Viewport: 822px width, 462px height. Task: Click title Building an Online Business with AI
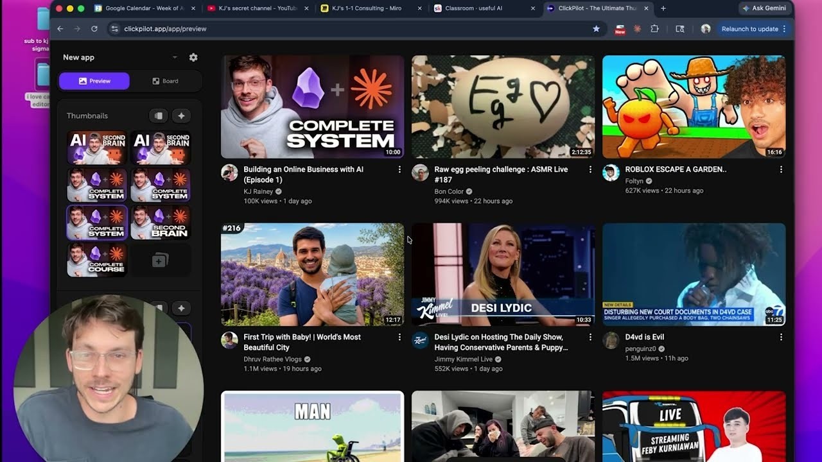303,175
